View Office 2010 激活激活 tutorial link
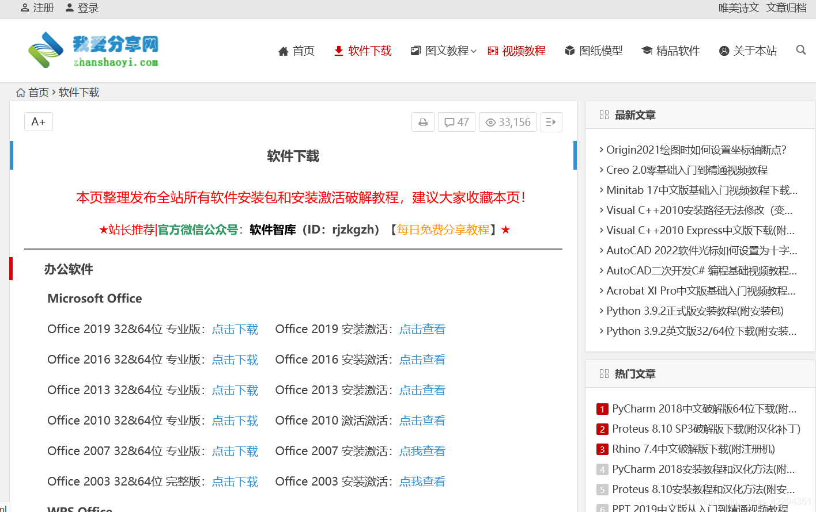Viewport: 816px width, 512px height. [x=422, y=421]
